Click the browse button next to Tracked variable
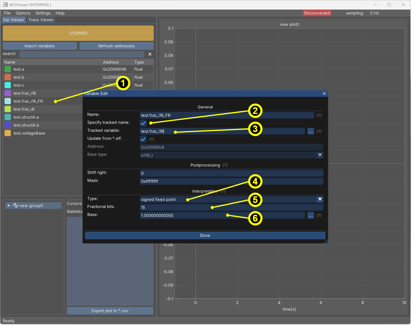 coord(311,131)
